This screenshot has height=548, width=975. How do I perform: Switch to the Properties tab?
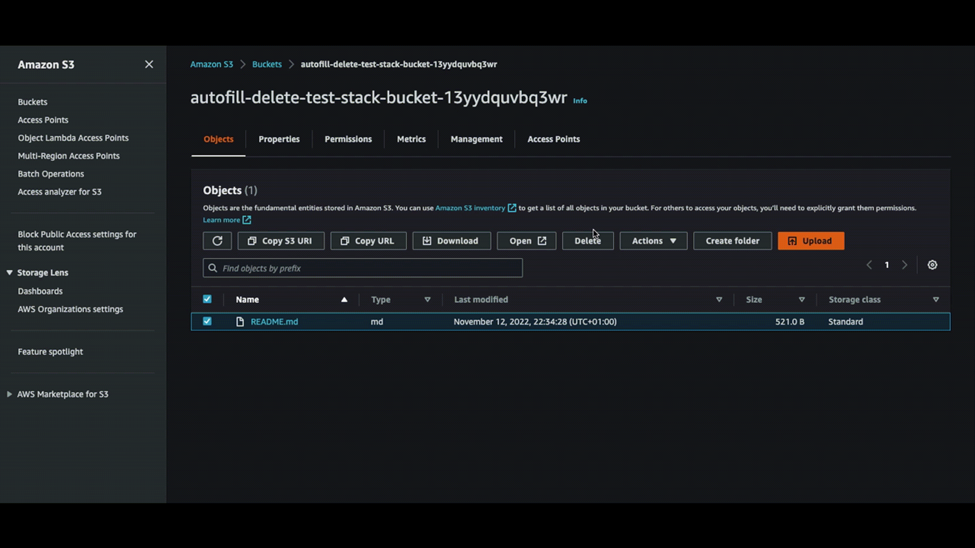(x=279, y=139)
